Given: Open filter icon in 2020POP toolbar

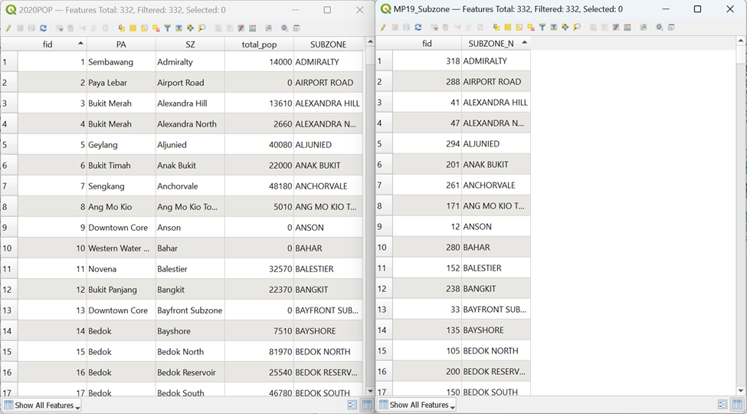Looking at the screenshot, I should pyautogui.click(x=167, y=28).
